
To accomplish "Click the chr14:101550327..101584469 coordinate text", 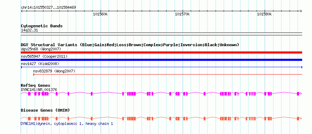I will [48, 8].
